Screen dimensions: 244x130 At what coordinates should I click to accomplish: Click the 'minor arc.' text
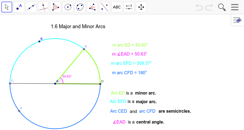[145, 93]
